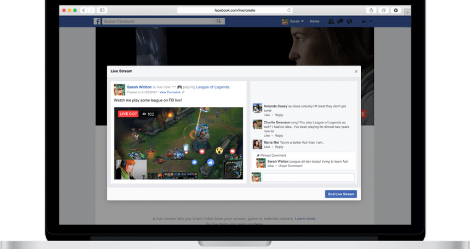Open the League of Legends link
Image resolution: width=470 pixels, height=249 pixels.
click(x=213, y=87)
